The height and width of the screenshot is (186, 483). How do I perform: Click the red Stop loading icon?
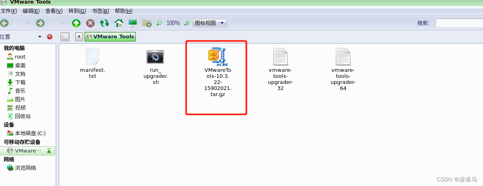[x=90, y=23]
